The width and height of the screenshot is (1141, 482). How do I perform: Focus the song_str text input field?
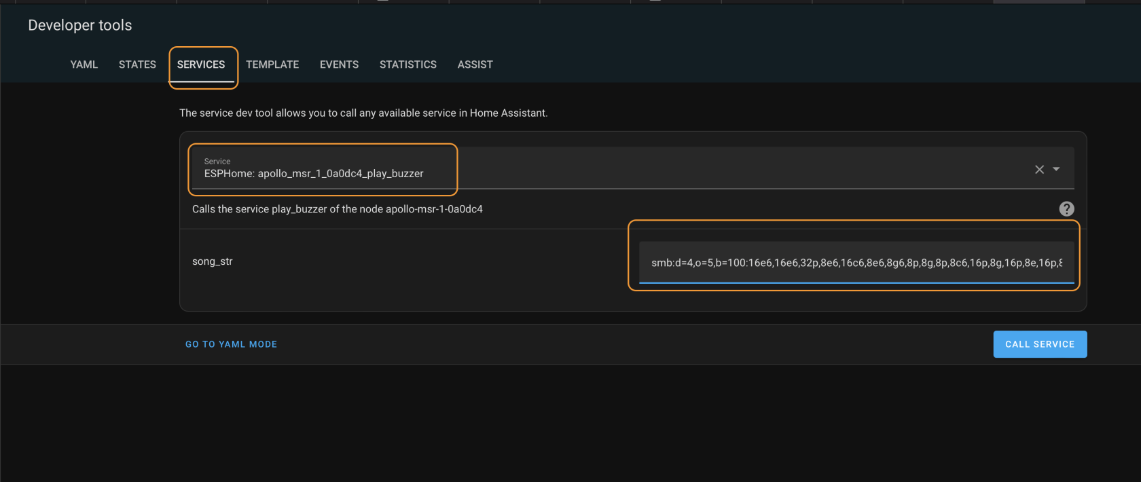point(856,263)
